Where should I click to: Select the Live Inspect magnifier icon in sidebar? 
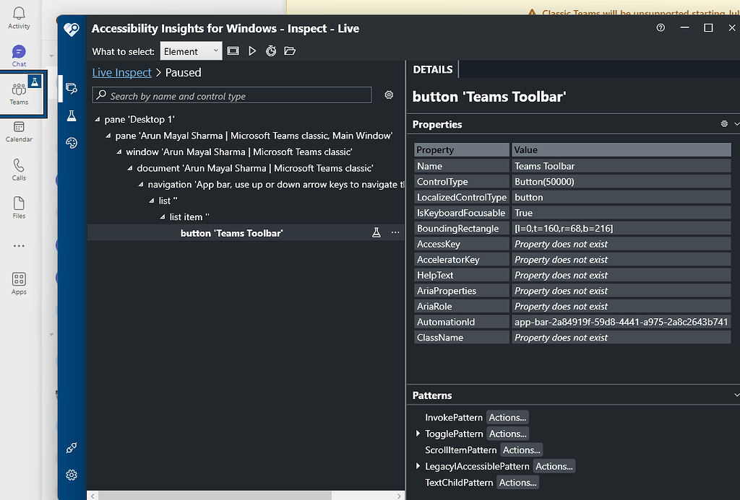click(x=71, y=88)
